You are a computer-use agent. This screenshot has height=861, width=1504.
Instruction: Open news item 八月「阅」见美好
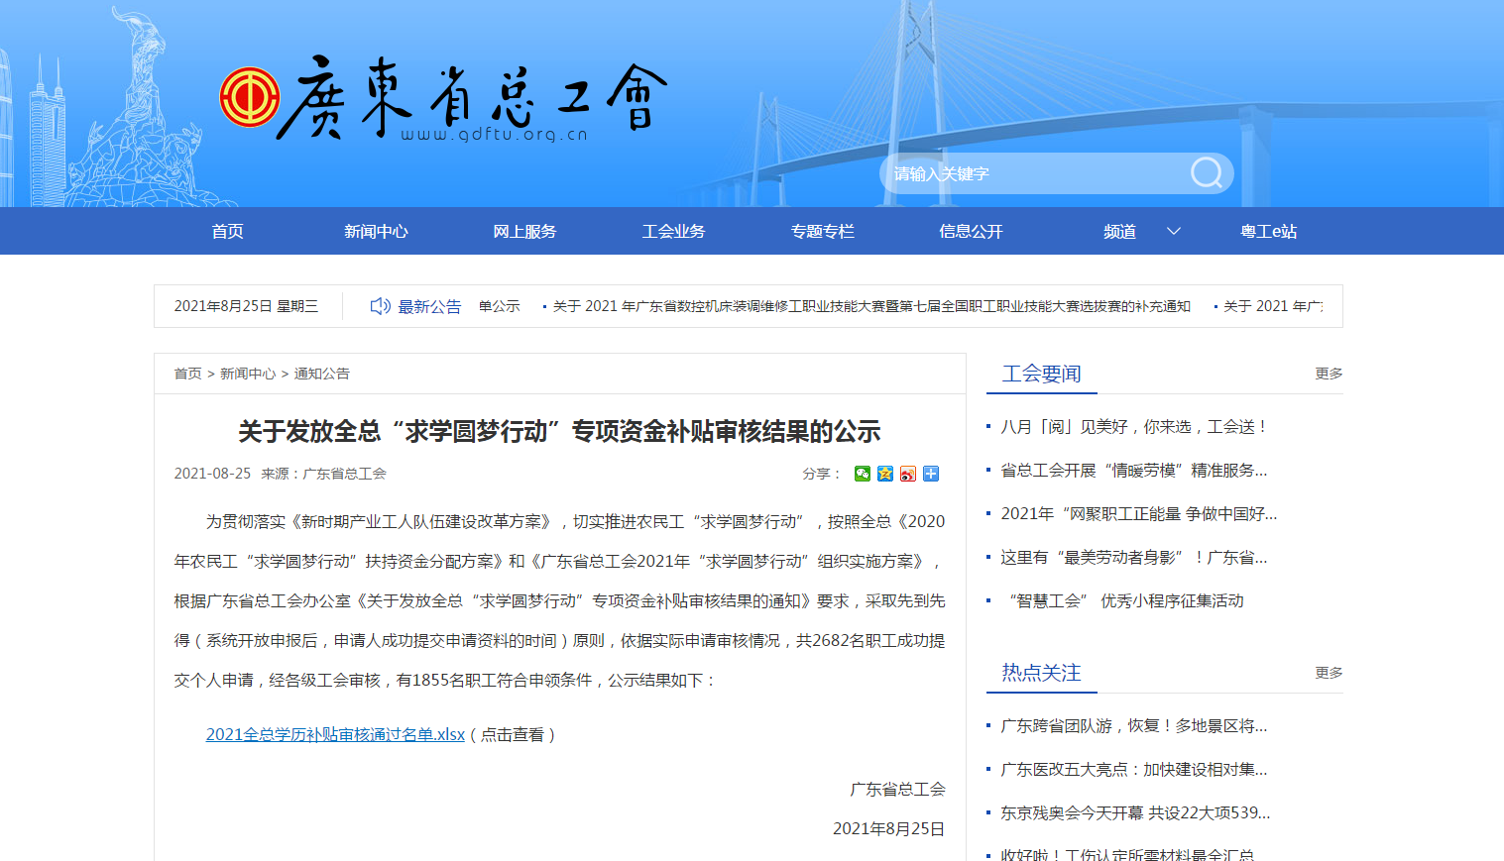(1133, 427)
